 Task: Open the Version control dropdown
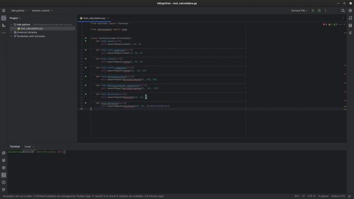click(42, 11)
